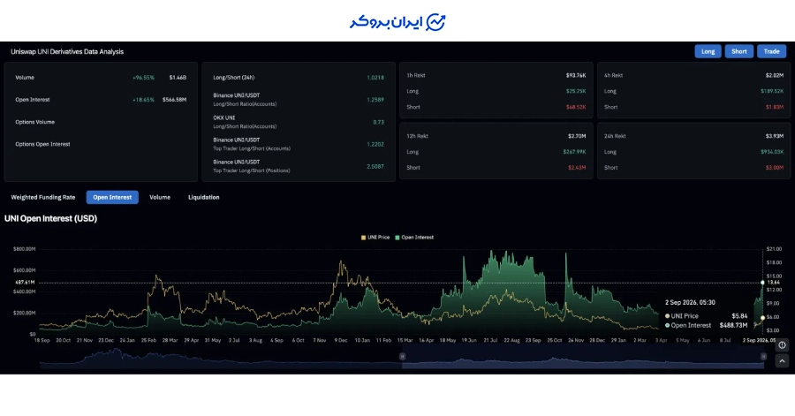Click the Volume change +96.55%
Screen dimensions: 795x416
pos(143,78)
